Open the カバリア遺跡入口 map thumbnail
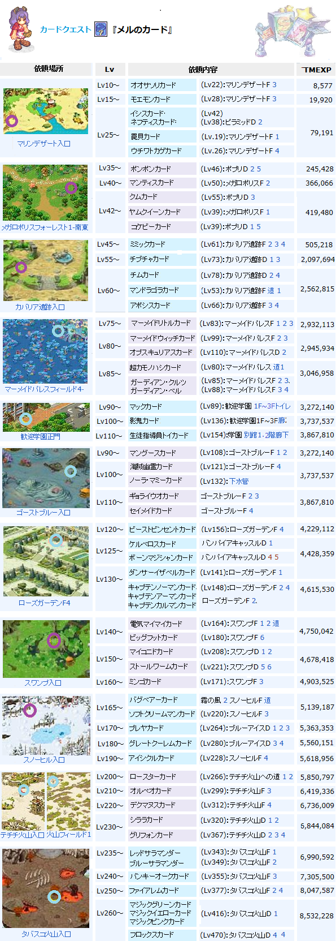The height and width of the screenshot is (941, 336). pyautogui.click(x=46, y=270)
